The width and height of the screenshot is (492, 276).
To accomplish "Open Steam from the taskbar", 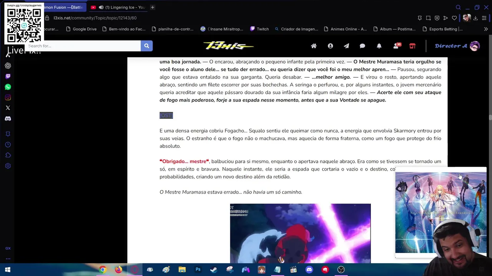I will (x=213, y=270).
